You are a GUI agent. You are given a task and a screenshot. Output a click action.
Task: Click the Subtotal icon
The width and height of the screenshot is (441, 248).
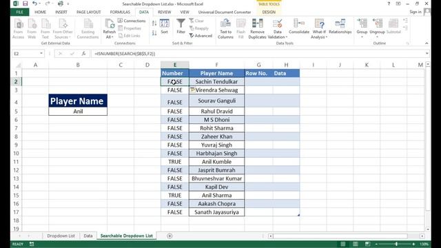pos(393,26)
